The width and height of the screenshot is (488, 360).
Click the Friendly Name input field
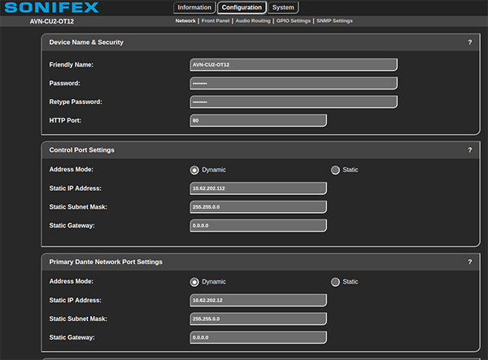294,65
